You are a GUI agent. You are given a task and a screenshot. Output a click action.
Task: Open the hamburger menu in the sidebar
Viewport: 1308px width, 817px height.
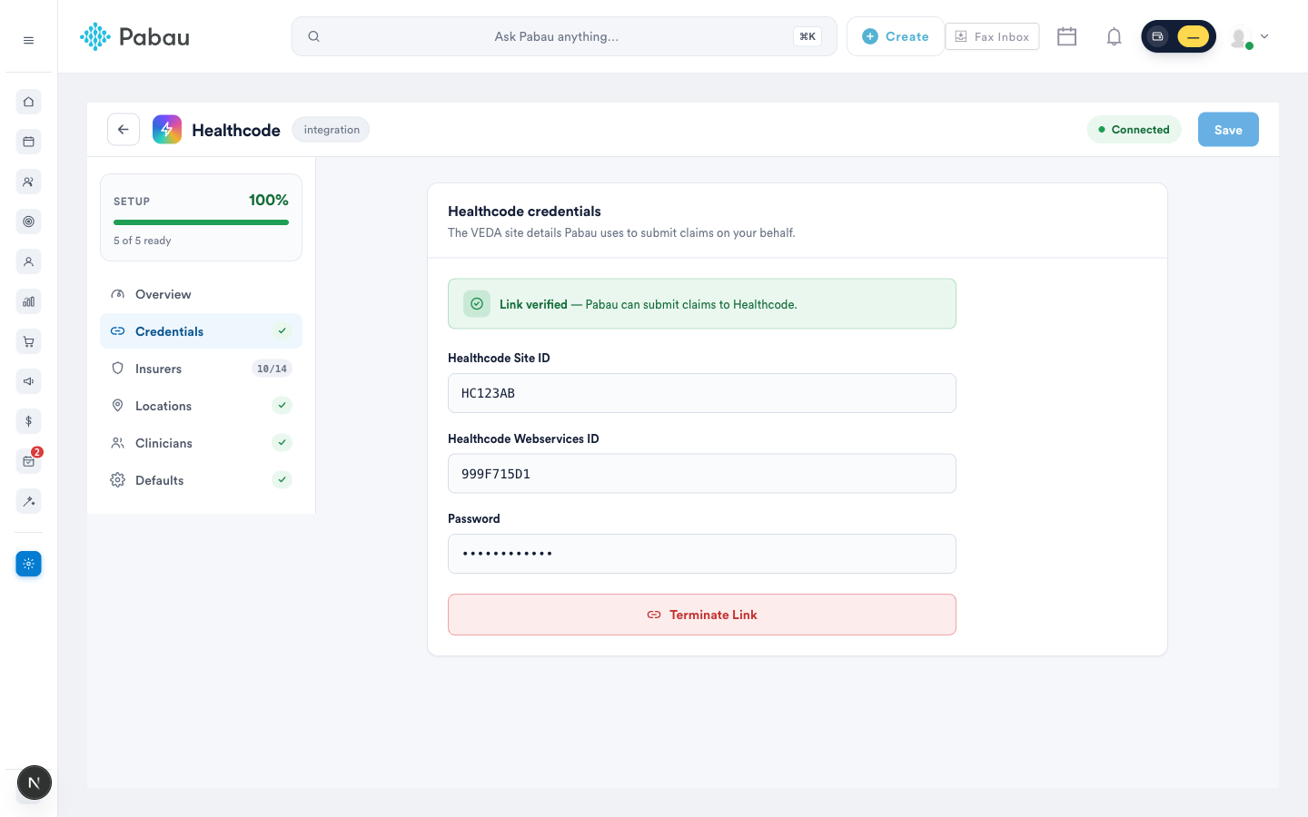click(x=28, y=40)
